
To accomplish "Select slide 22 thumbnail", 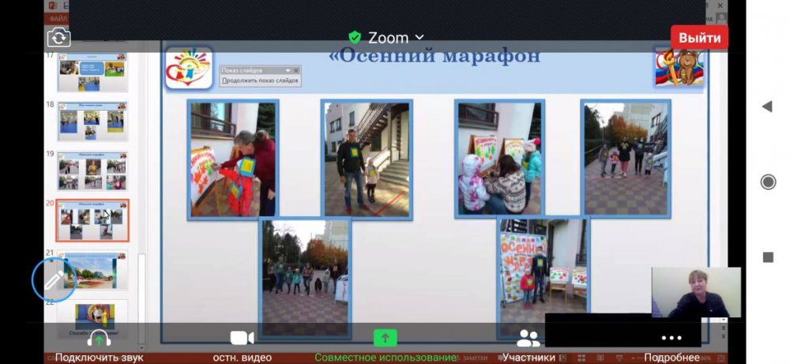I will [x=92, y=319].
